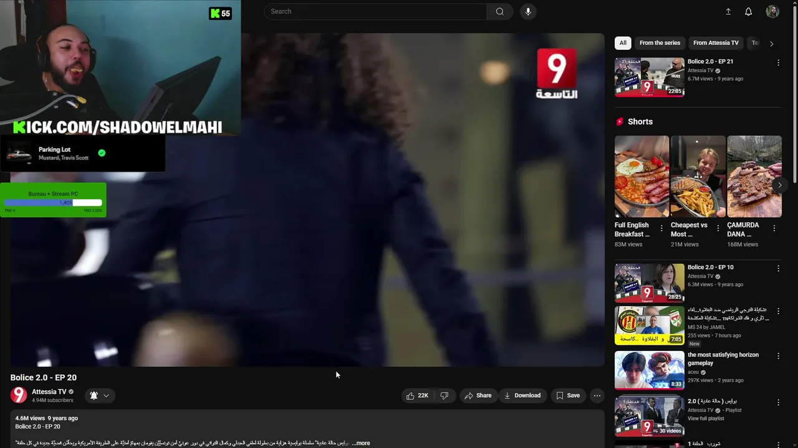Open Full English Breakfast short thumbnail

tap(642, 177)
